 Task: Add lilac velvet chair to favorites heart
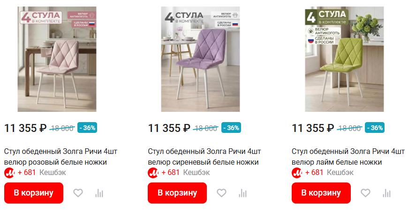click(221, 193)
